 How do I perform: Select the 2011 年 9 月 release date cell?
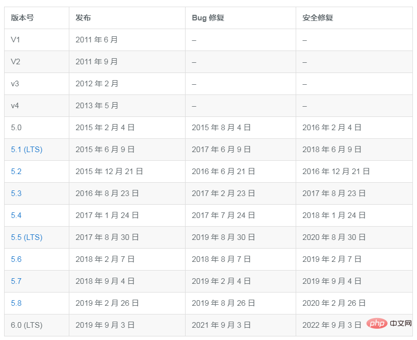click(97, 62)
